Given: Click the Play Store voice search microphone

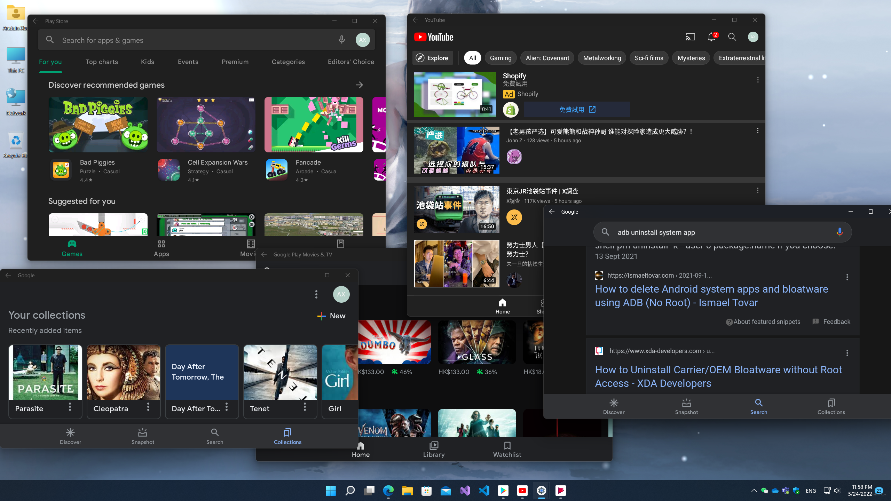Looking at the screenshot, I should tap(341, 40).
